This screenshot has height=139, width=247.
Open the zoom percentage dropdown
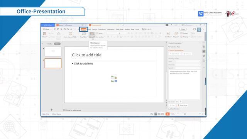tap(173, 114)
